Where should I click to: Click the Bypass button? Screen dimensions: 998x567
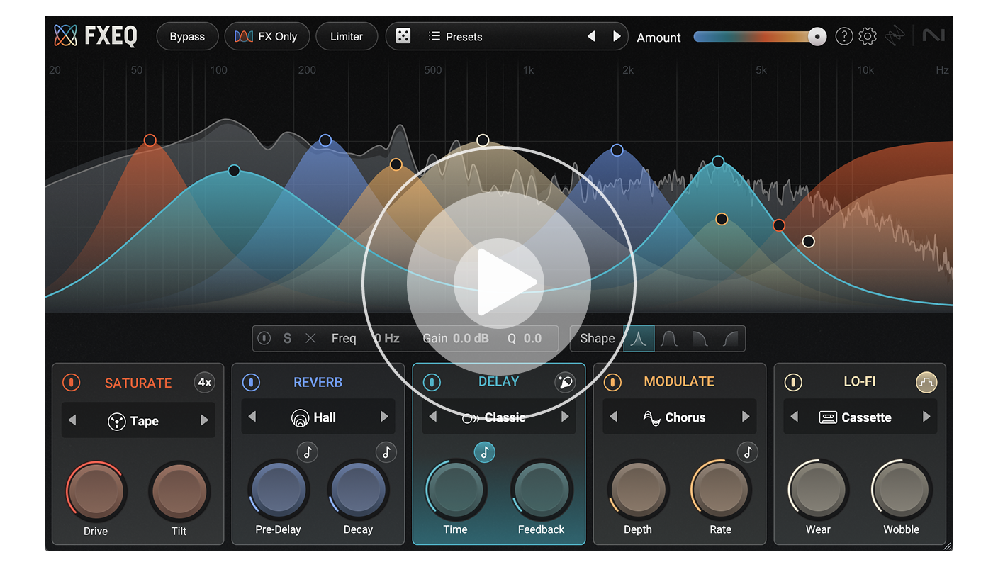pos(187,37)
